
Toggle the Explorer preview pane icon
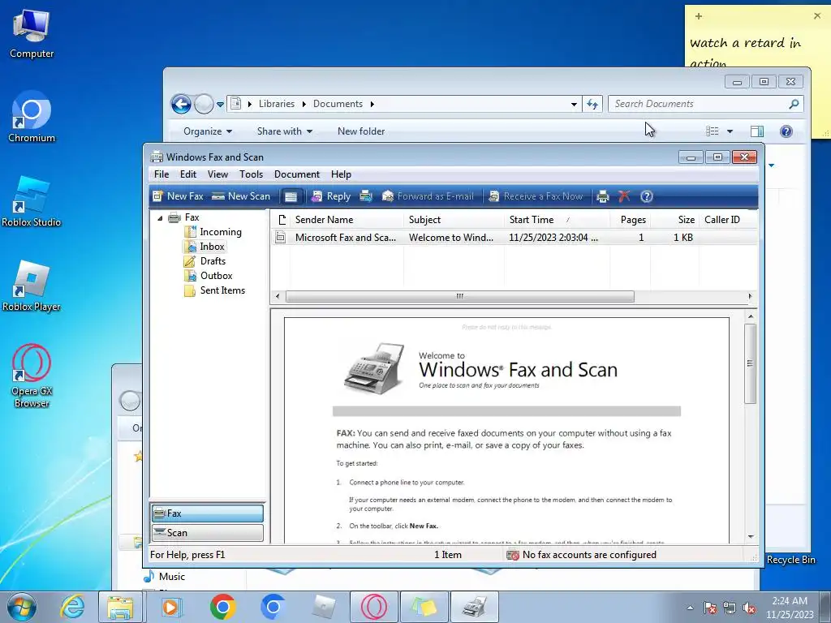coord(757,131)
